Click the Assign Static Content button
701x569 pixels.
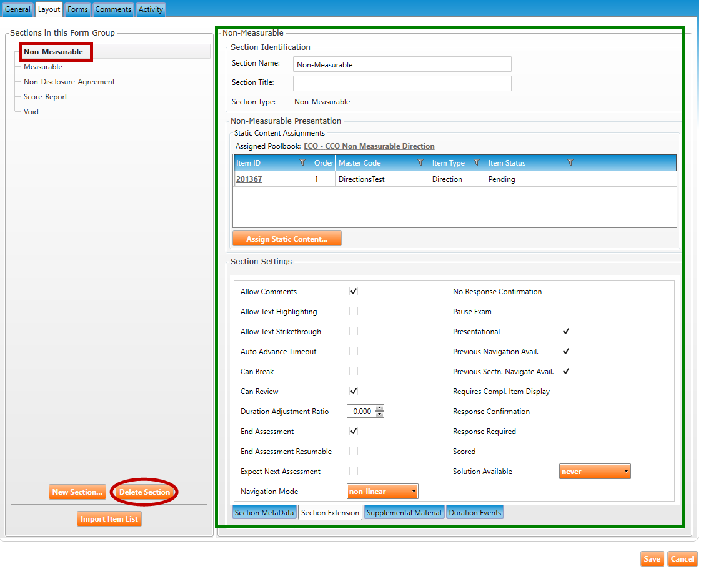pyautogui.click(x=287, y=239)
